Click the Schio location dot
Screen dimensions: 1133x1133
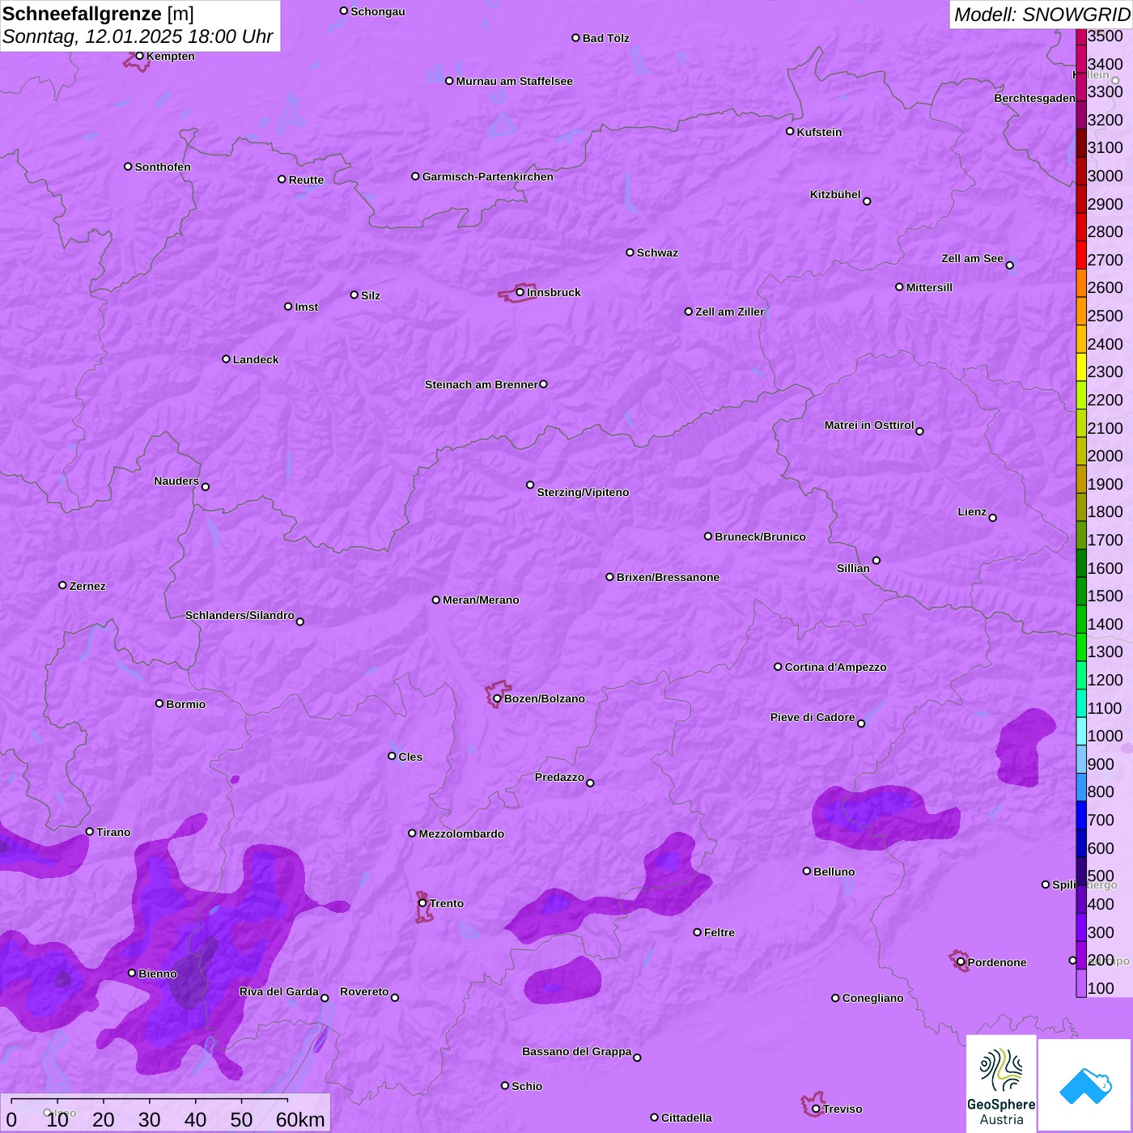505,1085
